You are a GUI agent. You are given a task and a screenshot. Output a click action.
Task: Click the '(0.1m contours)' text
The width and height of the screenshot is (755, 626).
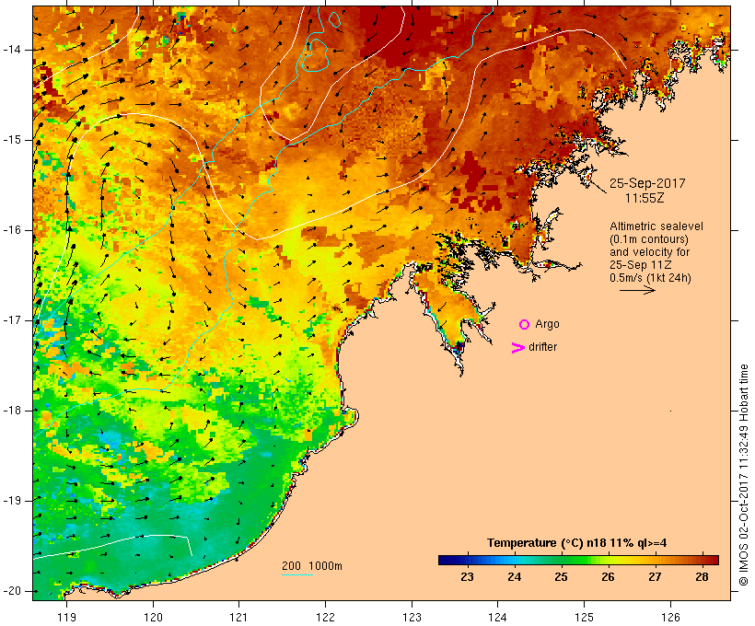tap(648, 239)
